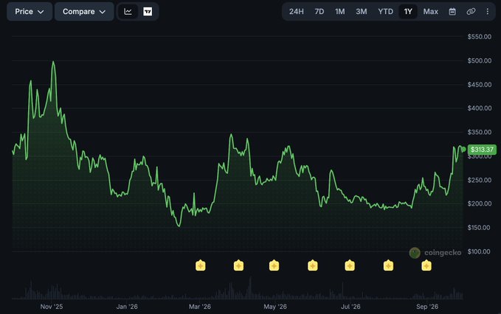Click the Nov '25 date label
The height and width of the screenshot is (314, 501).
[52, 307]
